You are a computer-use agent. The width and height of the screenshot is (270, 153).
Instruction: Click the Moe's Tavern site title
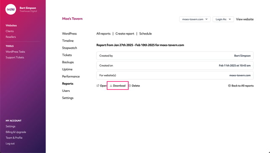pos(72,19)
